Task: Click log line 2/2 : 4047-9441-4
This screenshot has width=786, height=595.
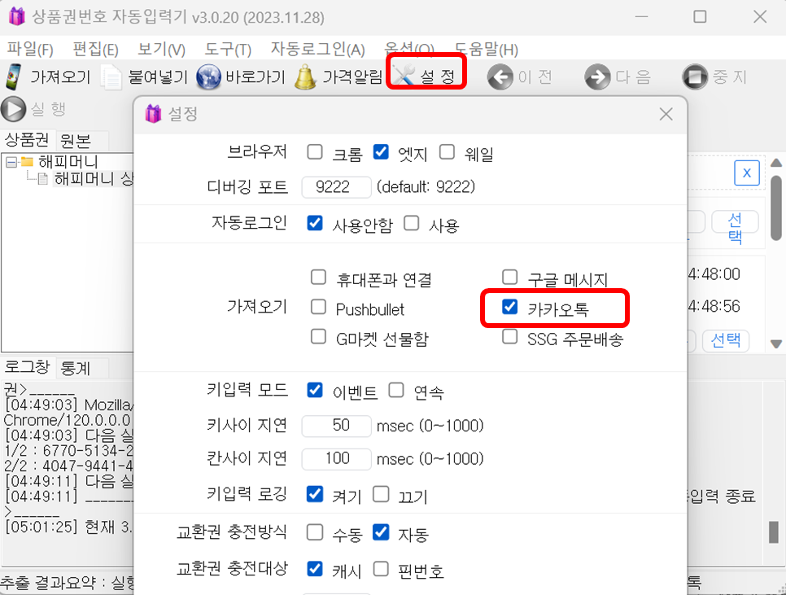Action: coord(68,466)
